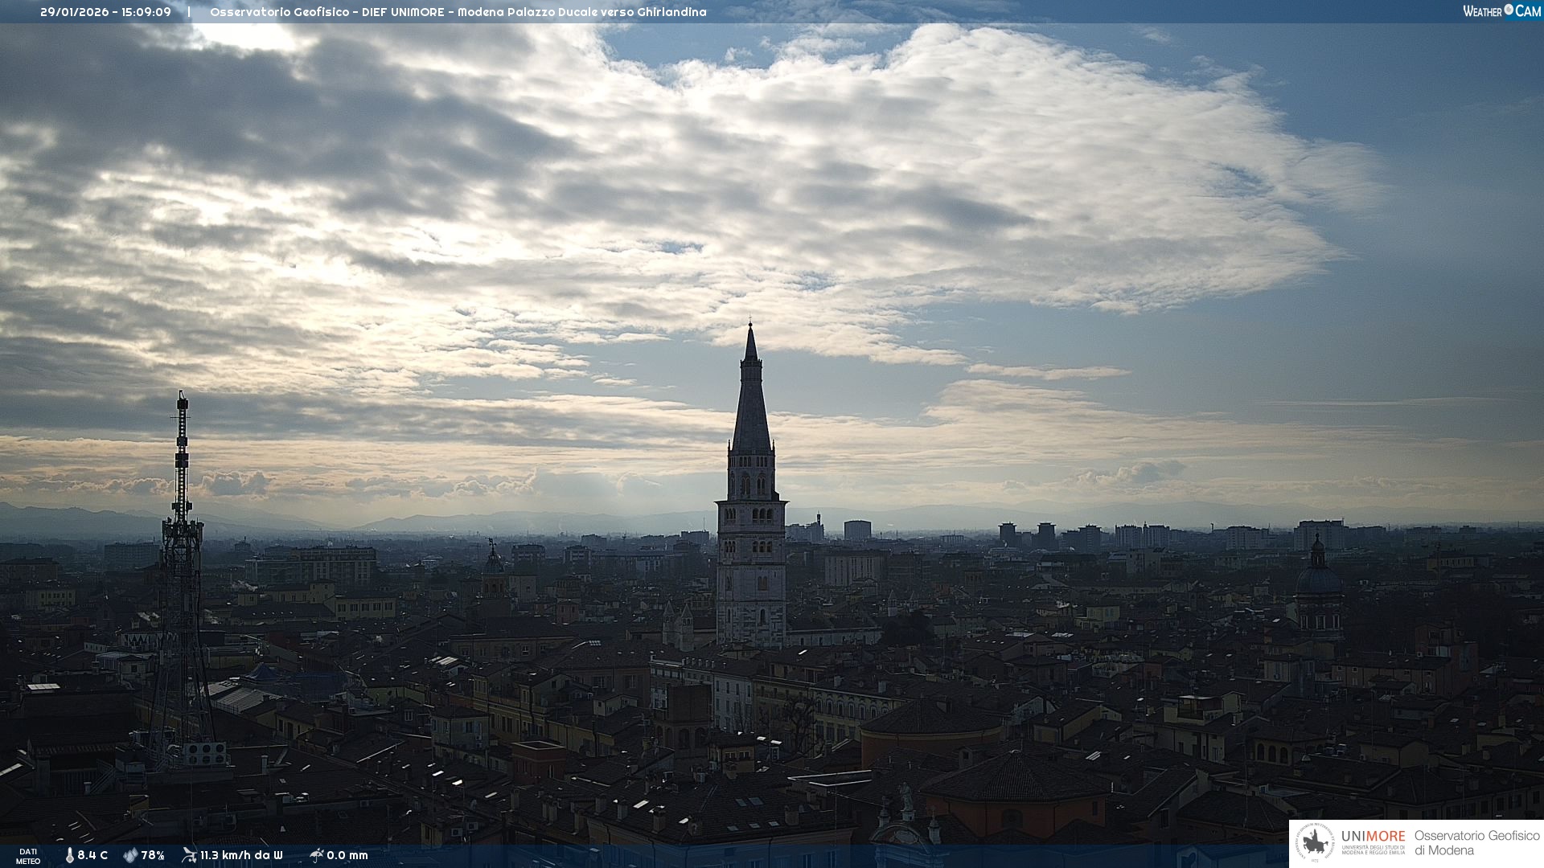1544x868 pixels.
Task: Click the thermometer temperature icon
Action: pos(69,856)
